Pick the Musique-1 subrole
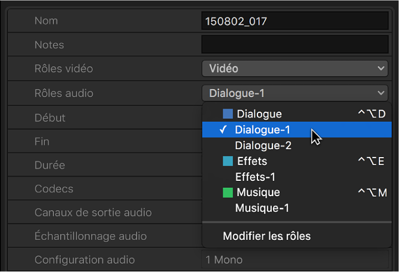This screenshot has width=400, height=272. coord(262,208)
